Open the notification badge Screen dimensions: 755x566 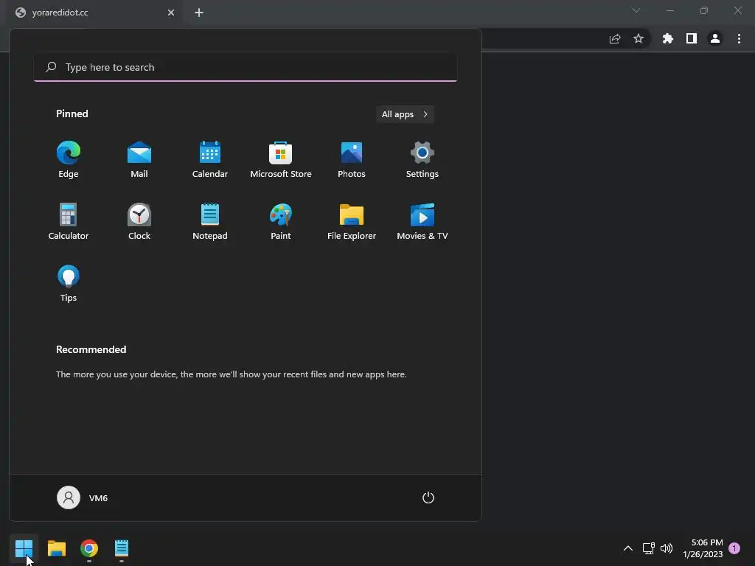pyautogui.click(x=734, y=548)
